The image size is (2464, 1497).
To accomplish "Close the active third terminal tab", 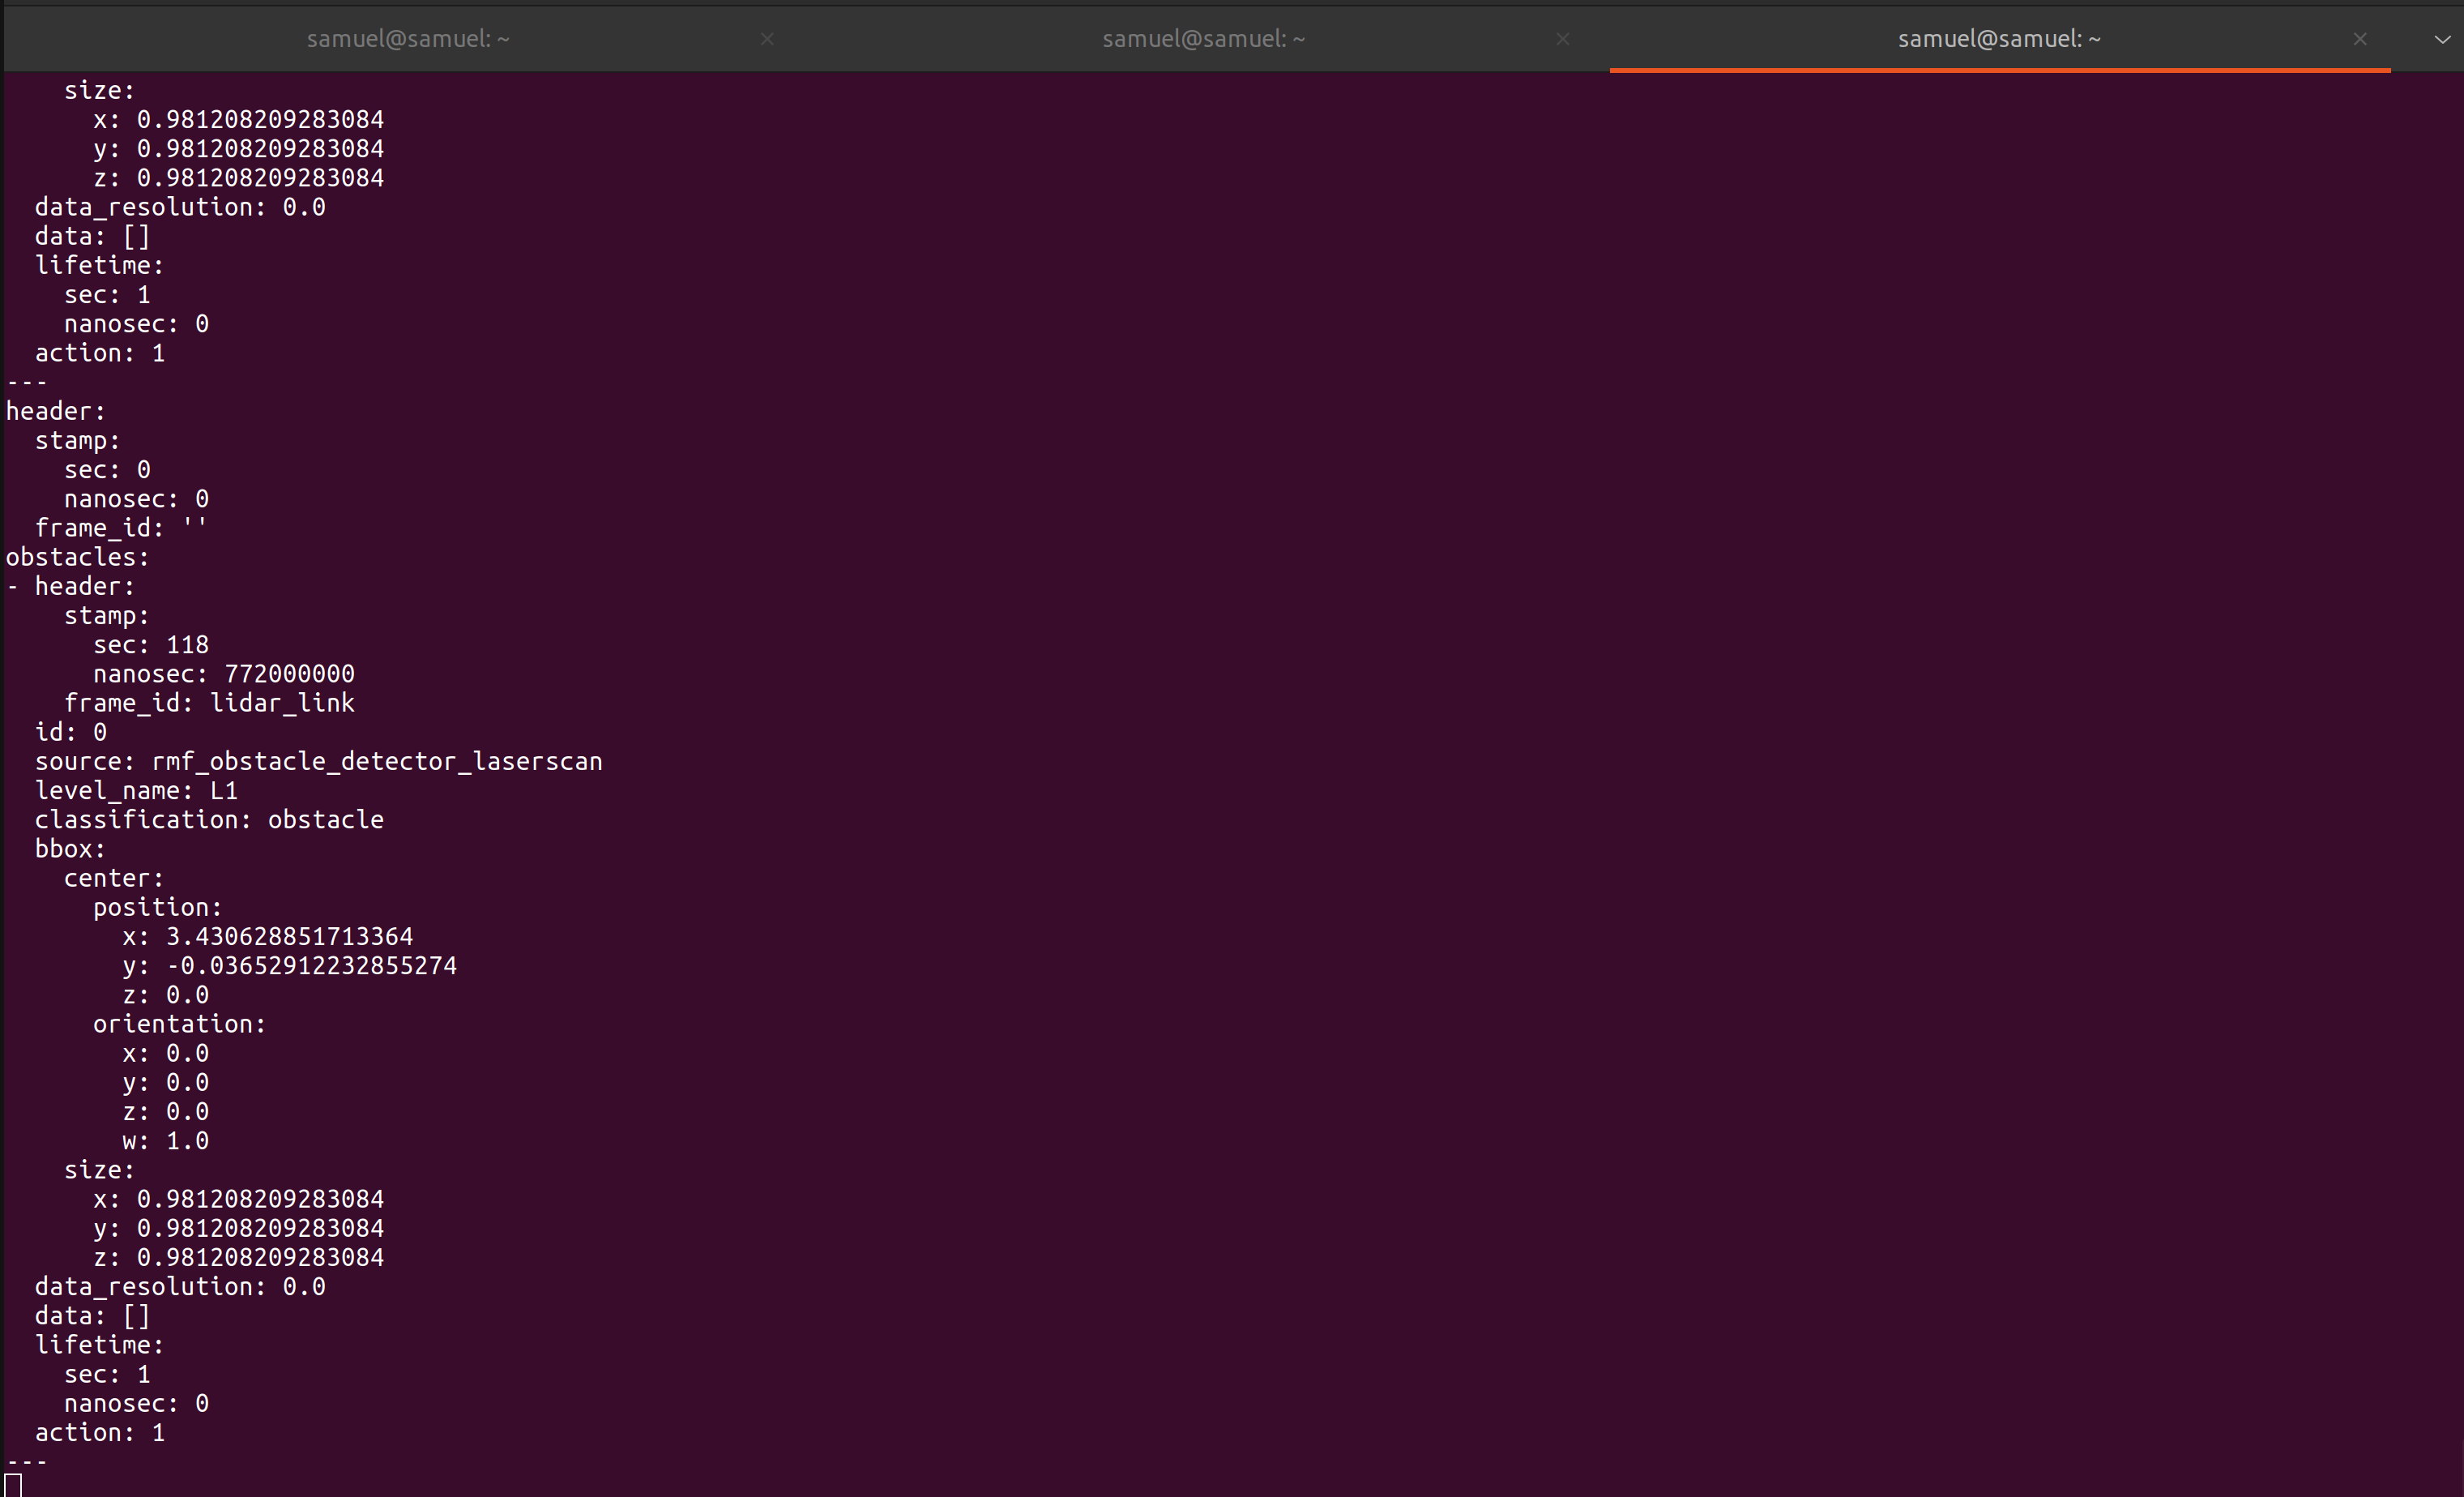I will (x=2360, y=39).
